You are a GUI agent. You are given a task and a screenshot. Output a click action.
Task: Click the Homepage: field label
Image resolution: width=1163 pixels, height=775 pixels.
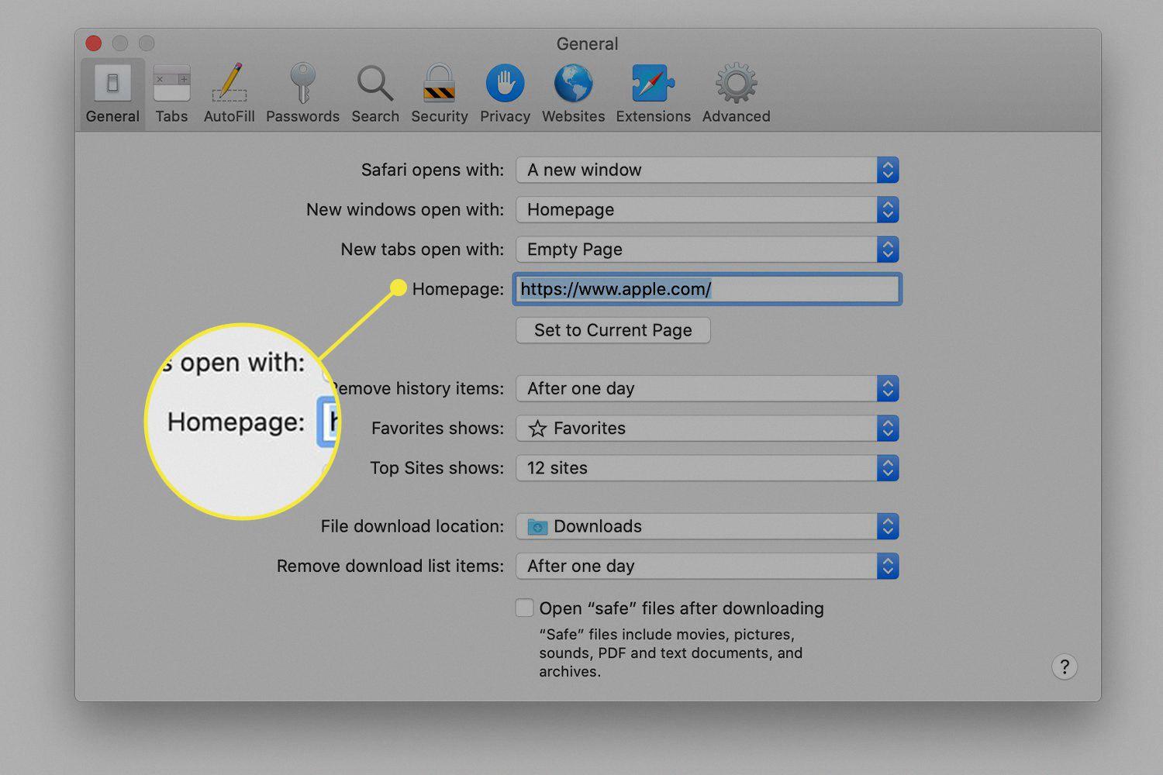click(457, 289)
